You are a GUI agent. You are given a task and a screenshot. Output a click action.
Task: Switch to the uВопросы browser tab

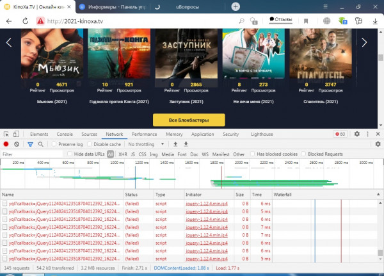tap(188, 7)
